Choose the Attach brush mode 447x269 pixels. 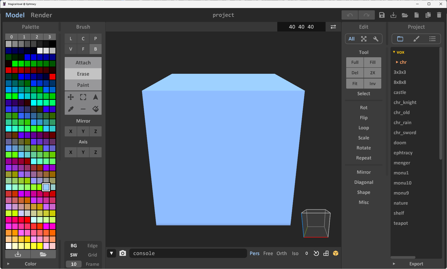point(83,63)
